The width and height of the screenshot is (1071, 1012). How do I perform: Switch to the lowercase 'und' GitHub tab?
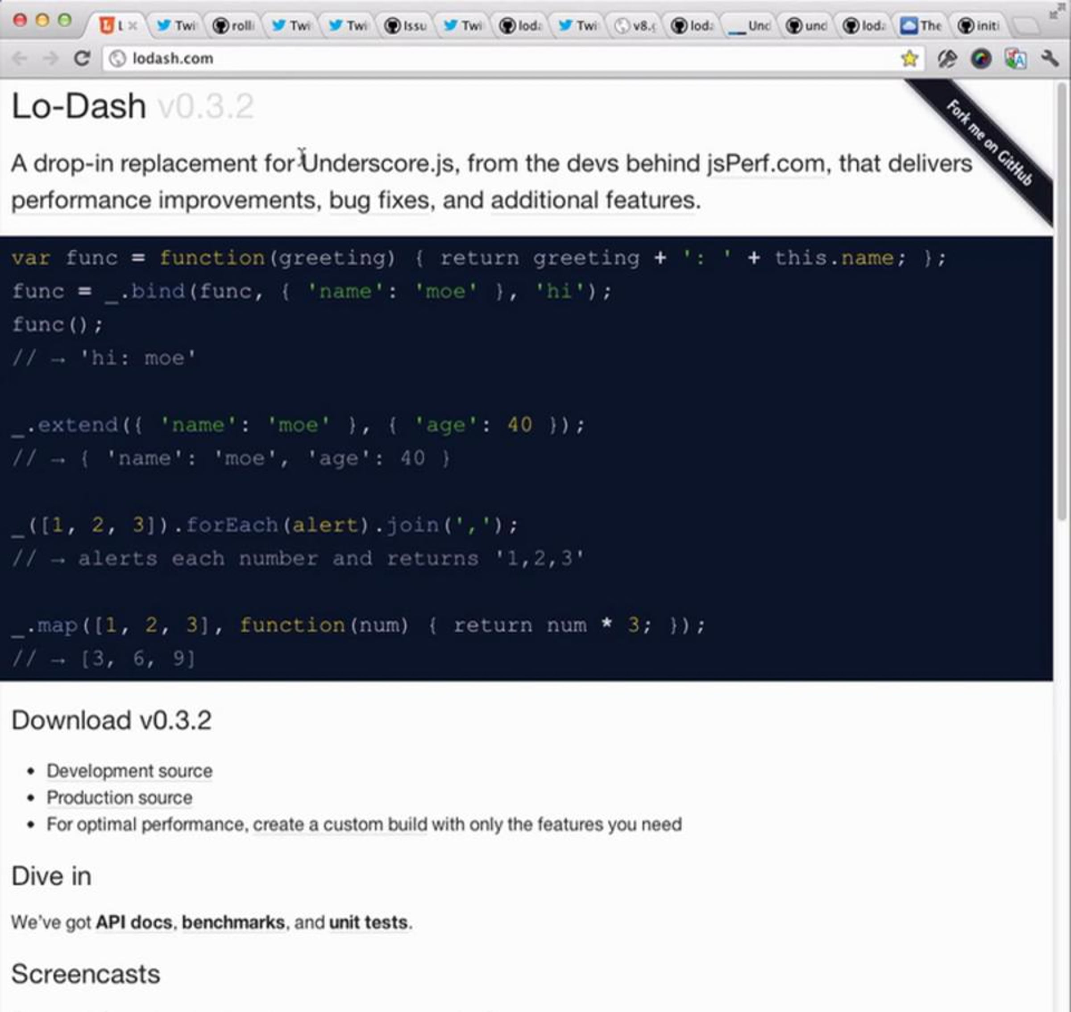tap(807, 25)
